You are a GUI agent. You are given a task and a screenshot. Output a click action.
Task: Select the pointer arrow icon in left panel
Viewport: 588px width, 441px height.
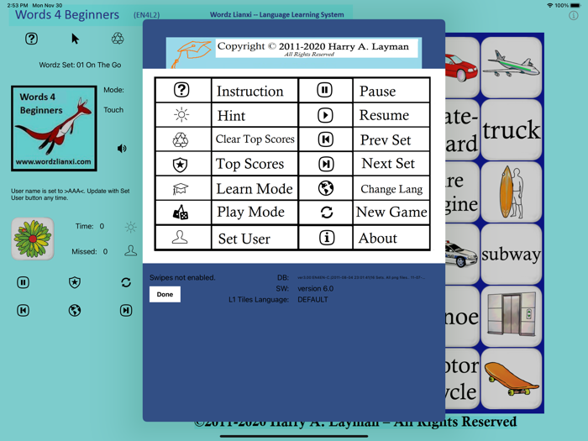click(75, 39)
